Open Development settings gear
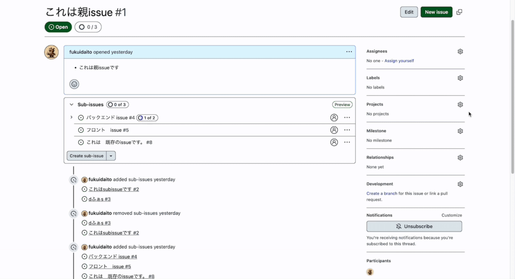This screenshot has width=515, height=279. coord(460,184)
